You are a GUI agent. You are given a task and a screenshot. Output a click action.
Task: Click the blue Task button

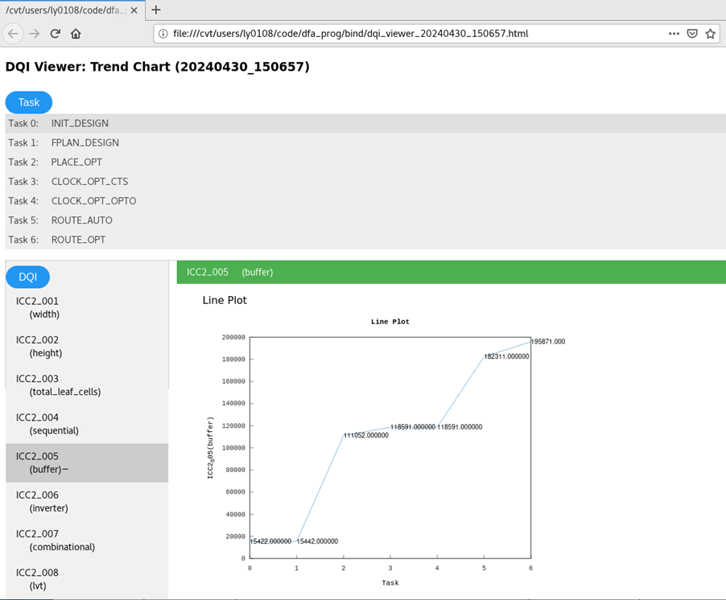29,102
